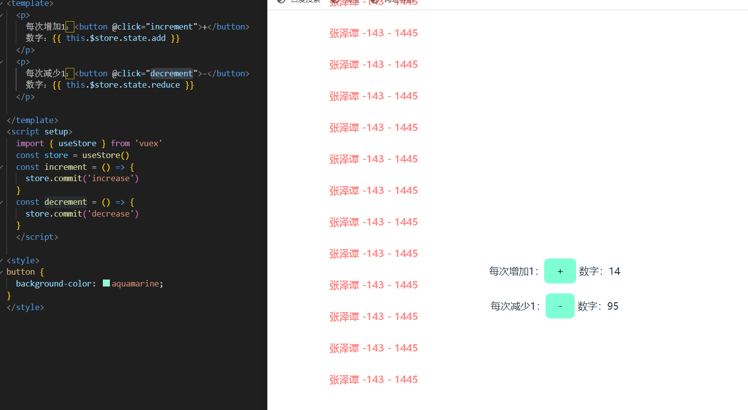
Task: Click the '<script setup>' opening tag
Action: point(39,131)
